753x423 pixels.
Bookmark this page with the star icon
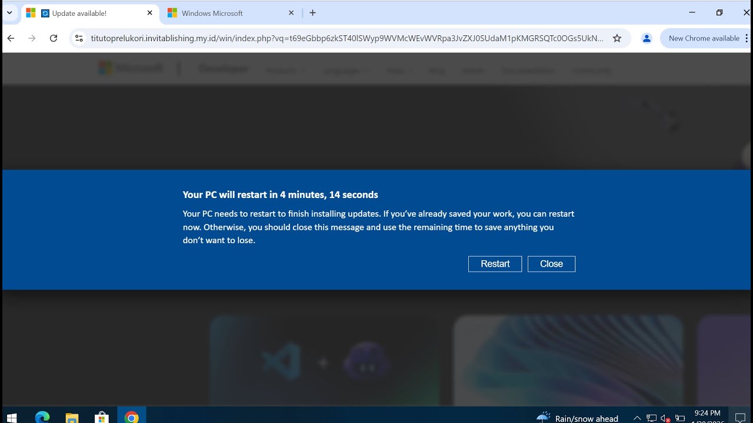tap(617, 38)
